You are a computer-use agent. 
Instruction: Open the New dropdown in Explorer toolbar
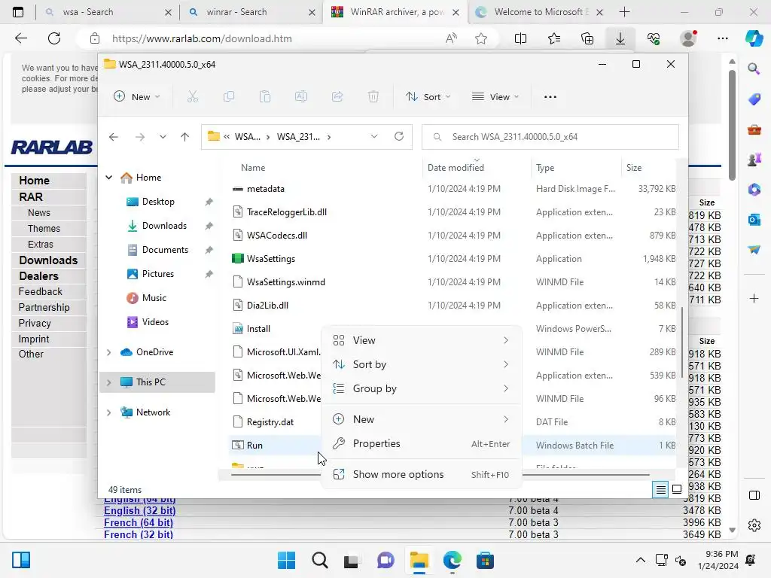[x=137, y=97]
